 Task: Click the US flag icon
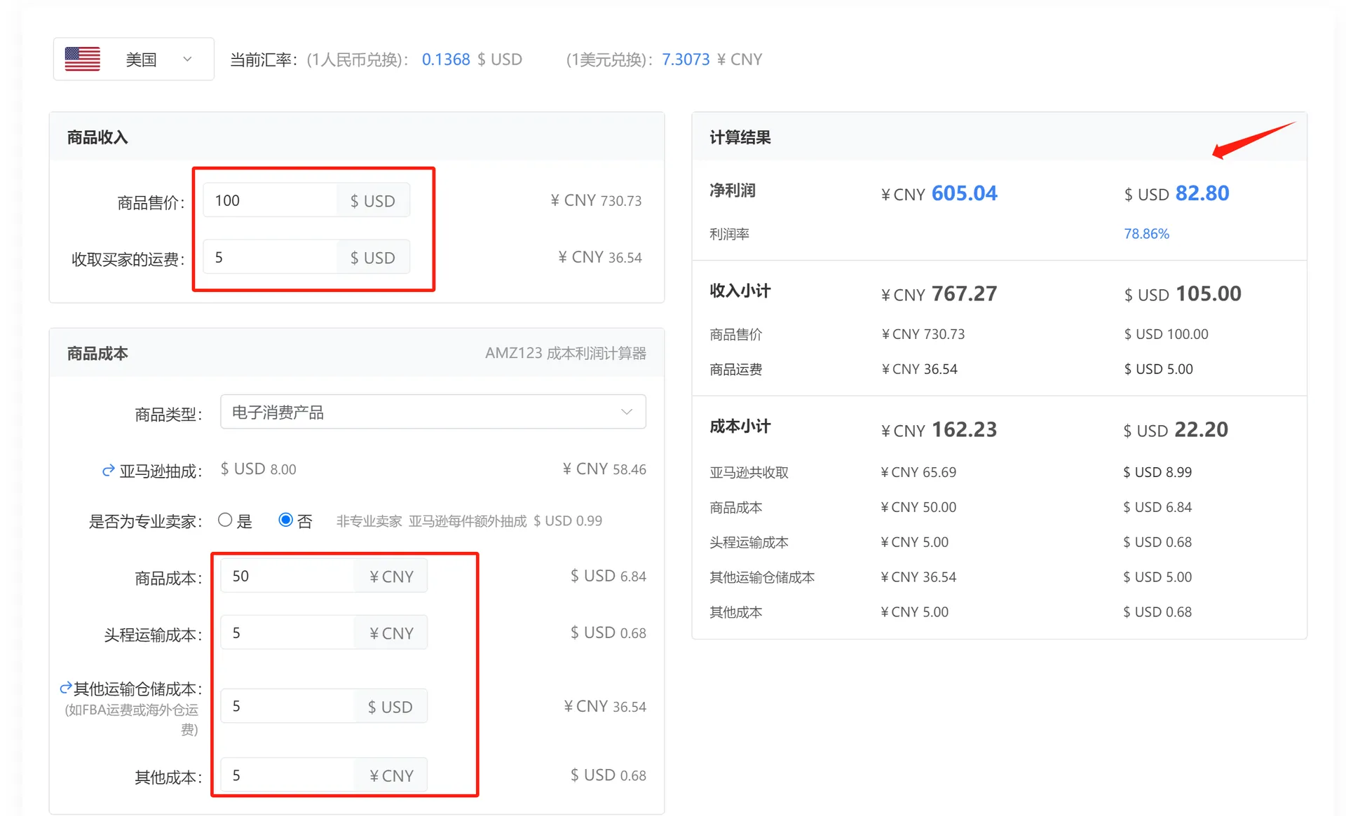pyautogui.click(x=82, y=59)
